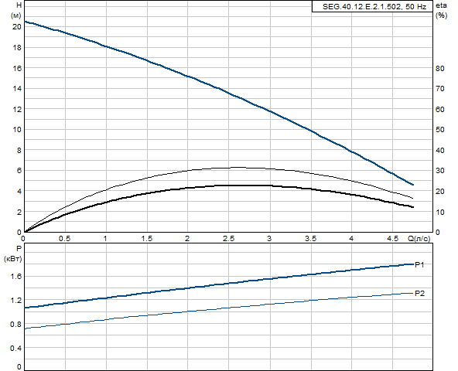The height and width of the screenshot is (371, 458).
Task: Click the 0.4 value on power axis
Action: 16,349
